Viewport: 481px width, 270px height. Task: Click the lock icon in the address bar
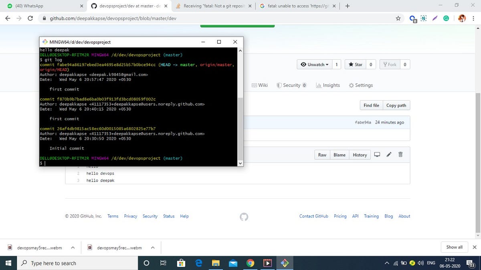click(x=44, y=18)
